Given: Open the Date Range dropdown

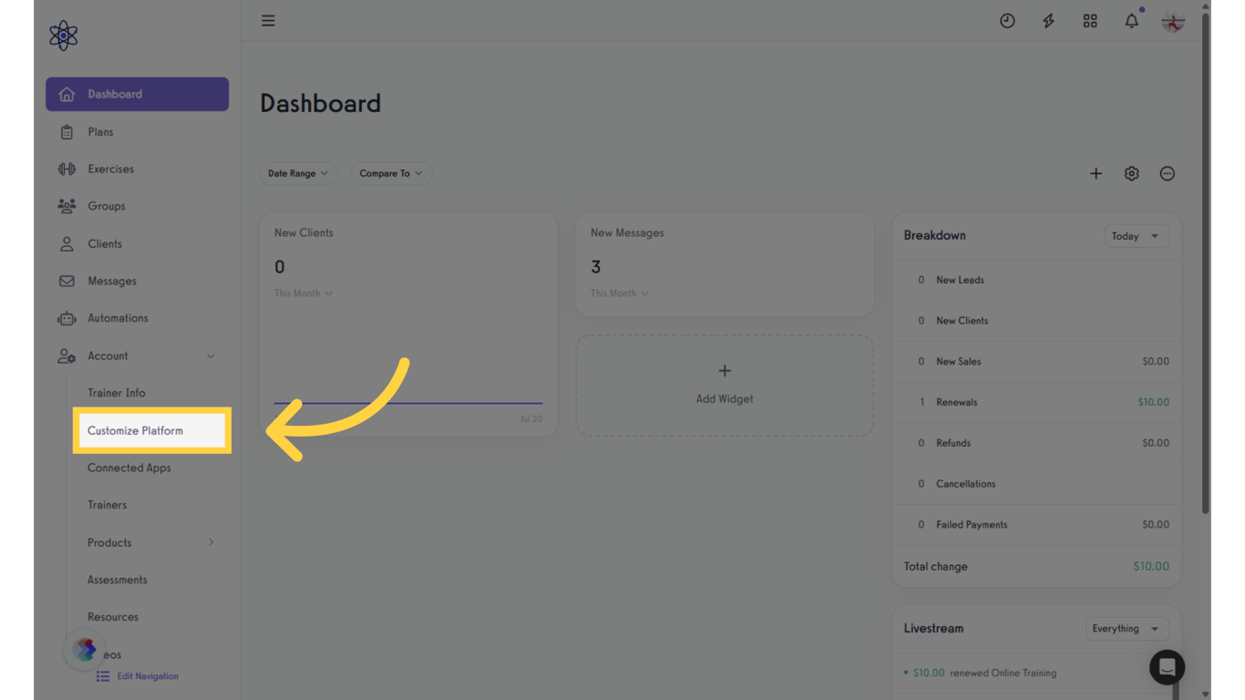Looking at the screenshot, I should pyautogui.click(x=298, y=173).
